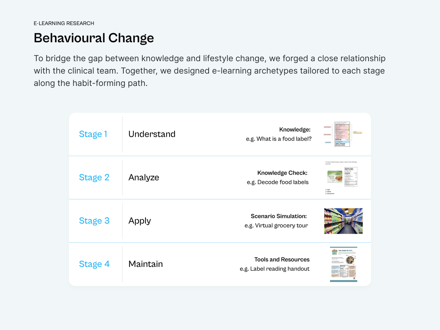This screenshot has height=330, width=440.
Task: Click the Apply row title
Action: [x=140, y=221]
